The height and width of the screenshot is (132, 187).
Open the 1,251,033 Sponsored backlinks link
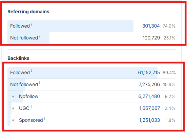(x=149, y=120)
